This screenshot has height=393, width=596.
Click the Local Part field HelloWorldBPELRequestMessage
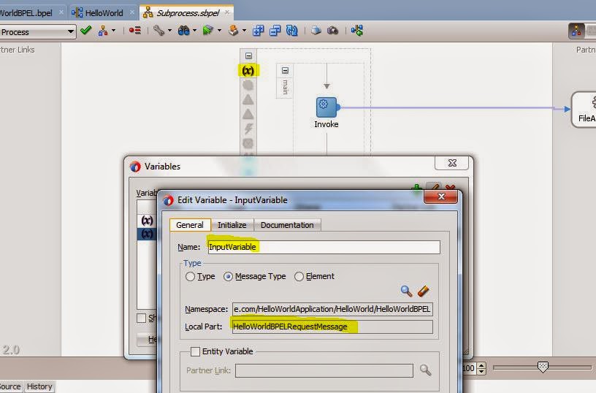click(332, 327)
